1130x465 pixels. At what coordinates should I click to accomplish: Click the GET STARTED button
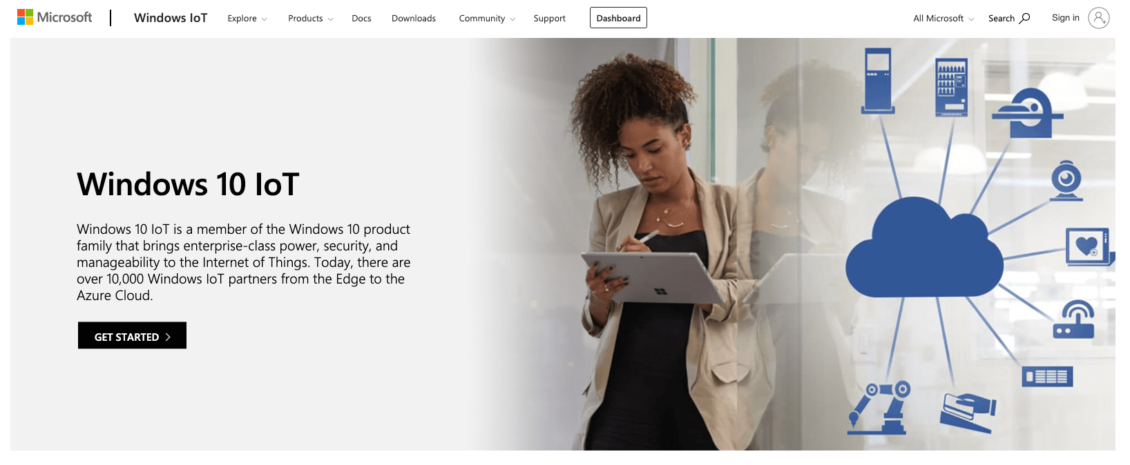point(132,335)
